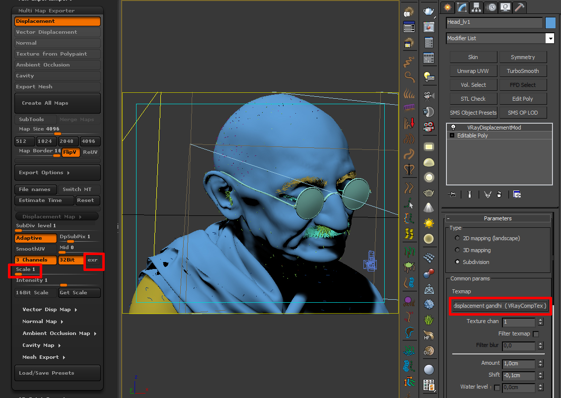Screen dimensions: 561x398
Task: Click the purple hair comb icon
Action: point(409,107)
